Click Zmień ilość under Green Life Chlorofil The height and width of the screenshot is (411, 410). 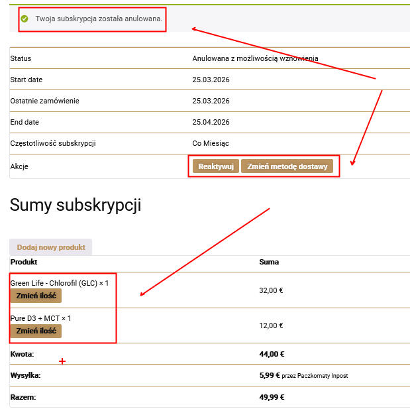point(36,295)
